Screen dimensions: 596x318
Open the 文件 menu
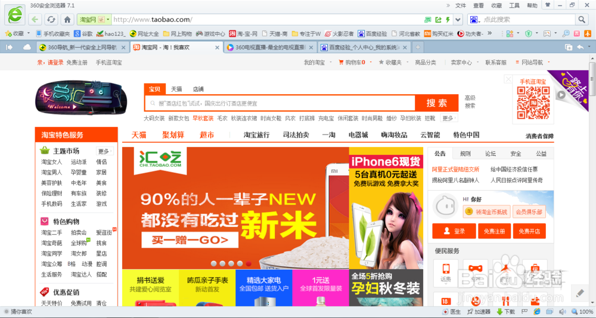(460, 5)
